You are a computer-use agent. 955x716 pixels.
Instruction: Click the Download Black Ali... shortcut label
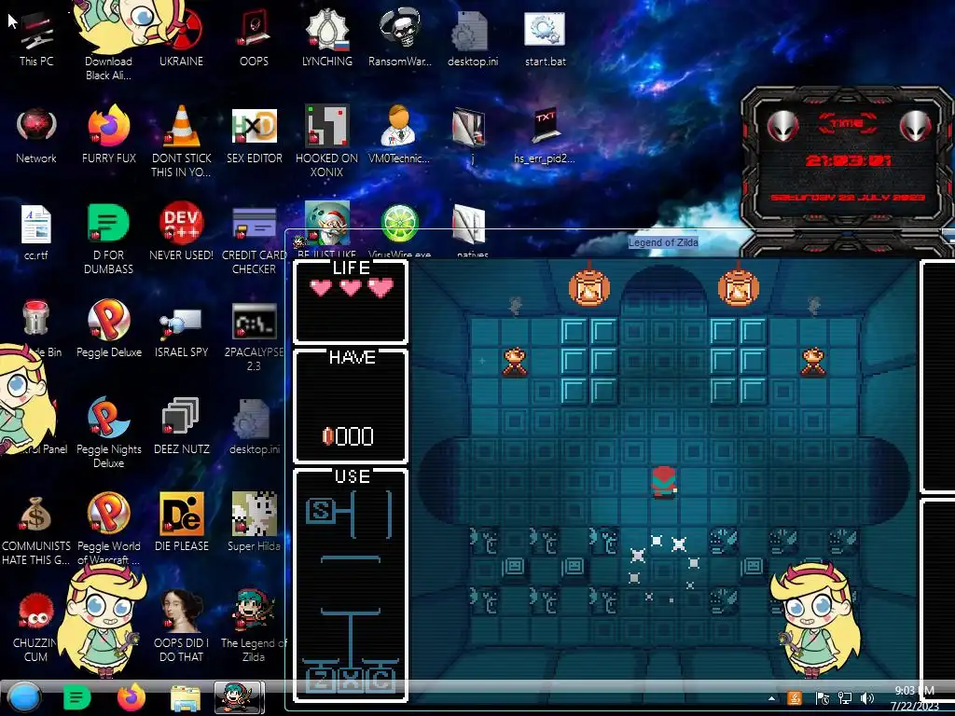tap(108, 68)
